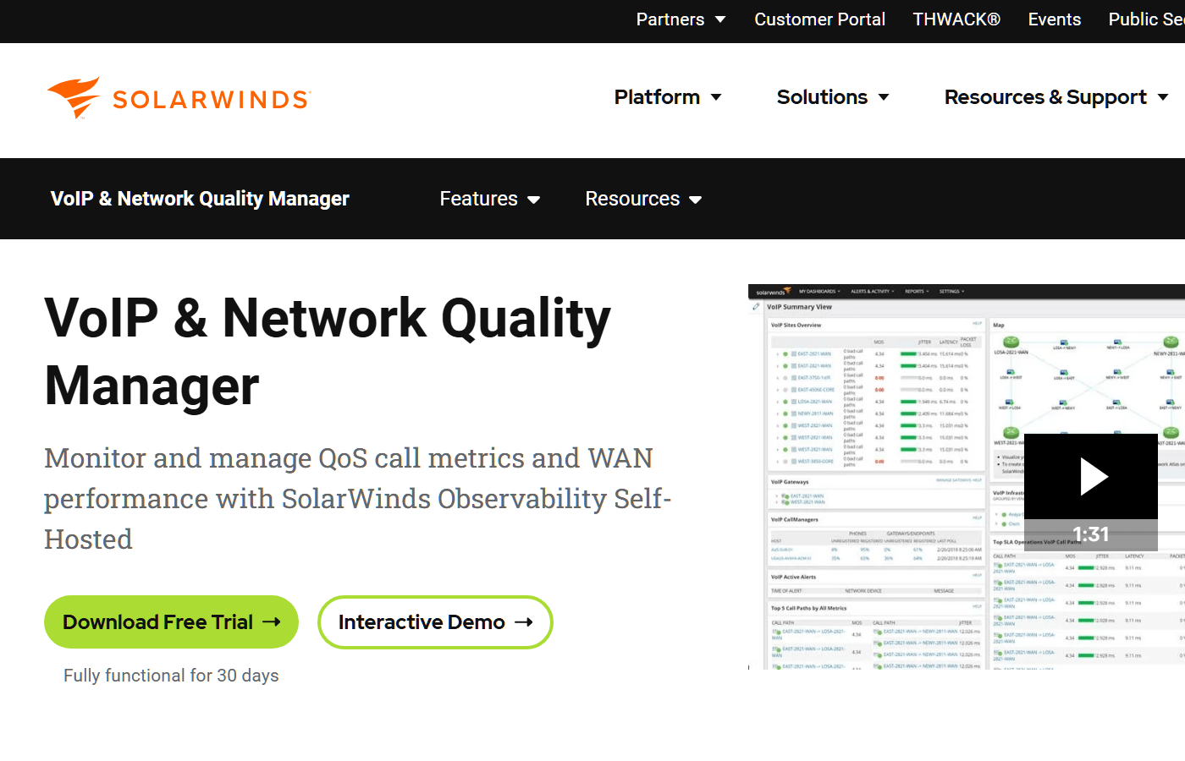Open the Features submenu arrow

(x=534, y=200)
